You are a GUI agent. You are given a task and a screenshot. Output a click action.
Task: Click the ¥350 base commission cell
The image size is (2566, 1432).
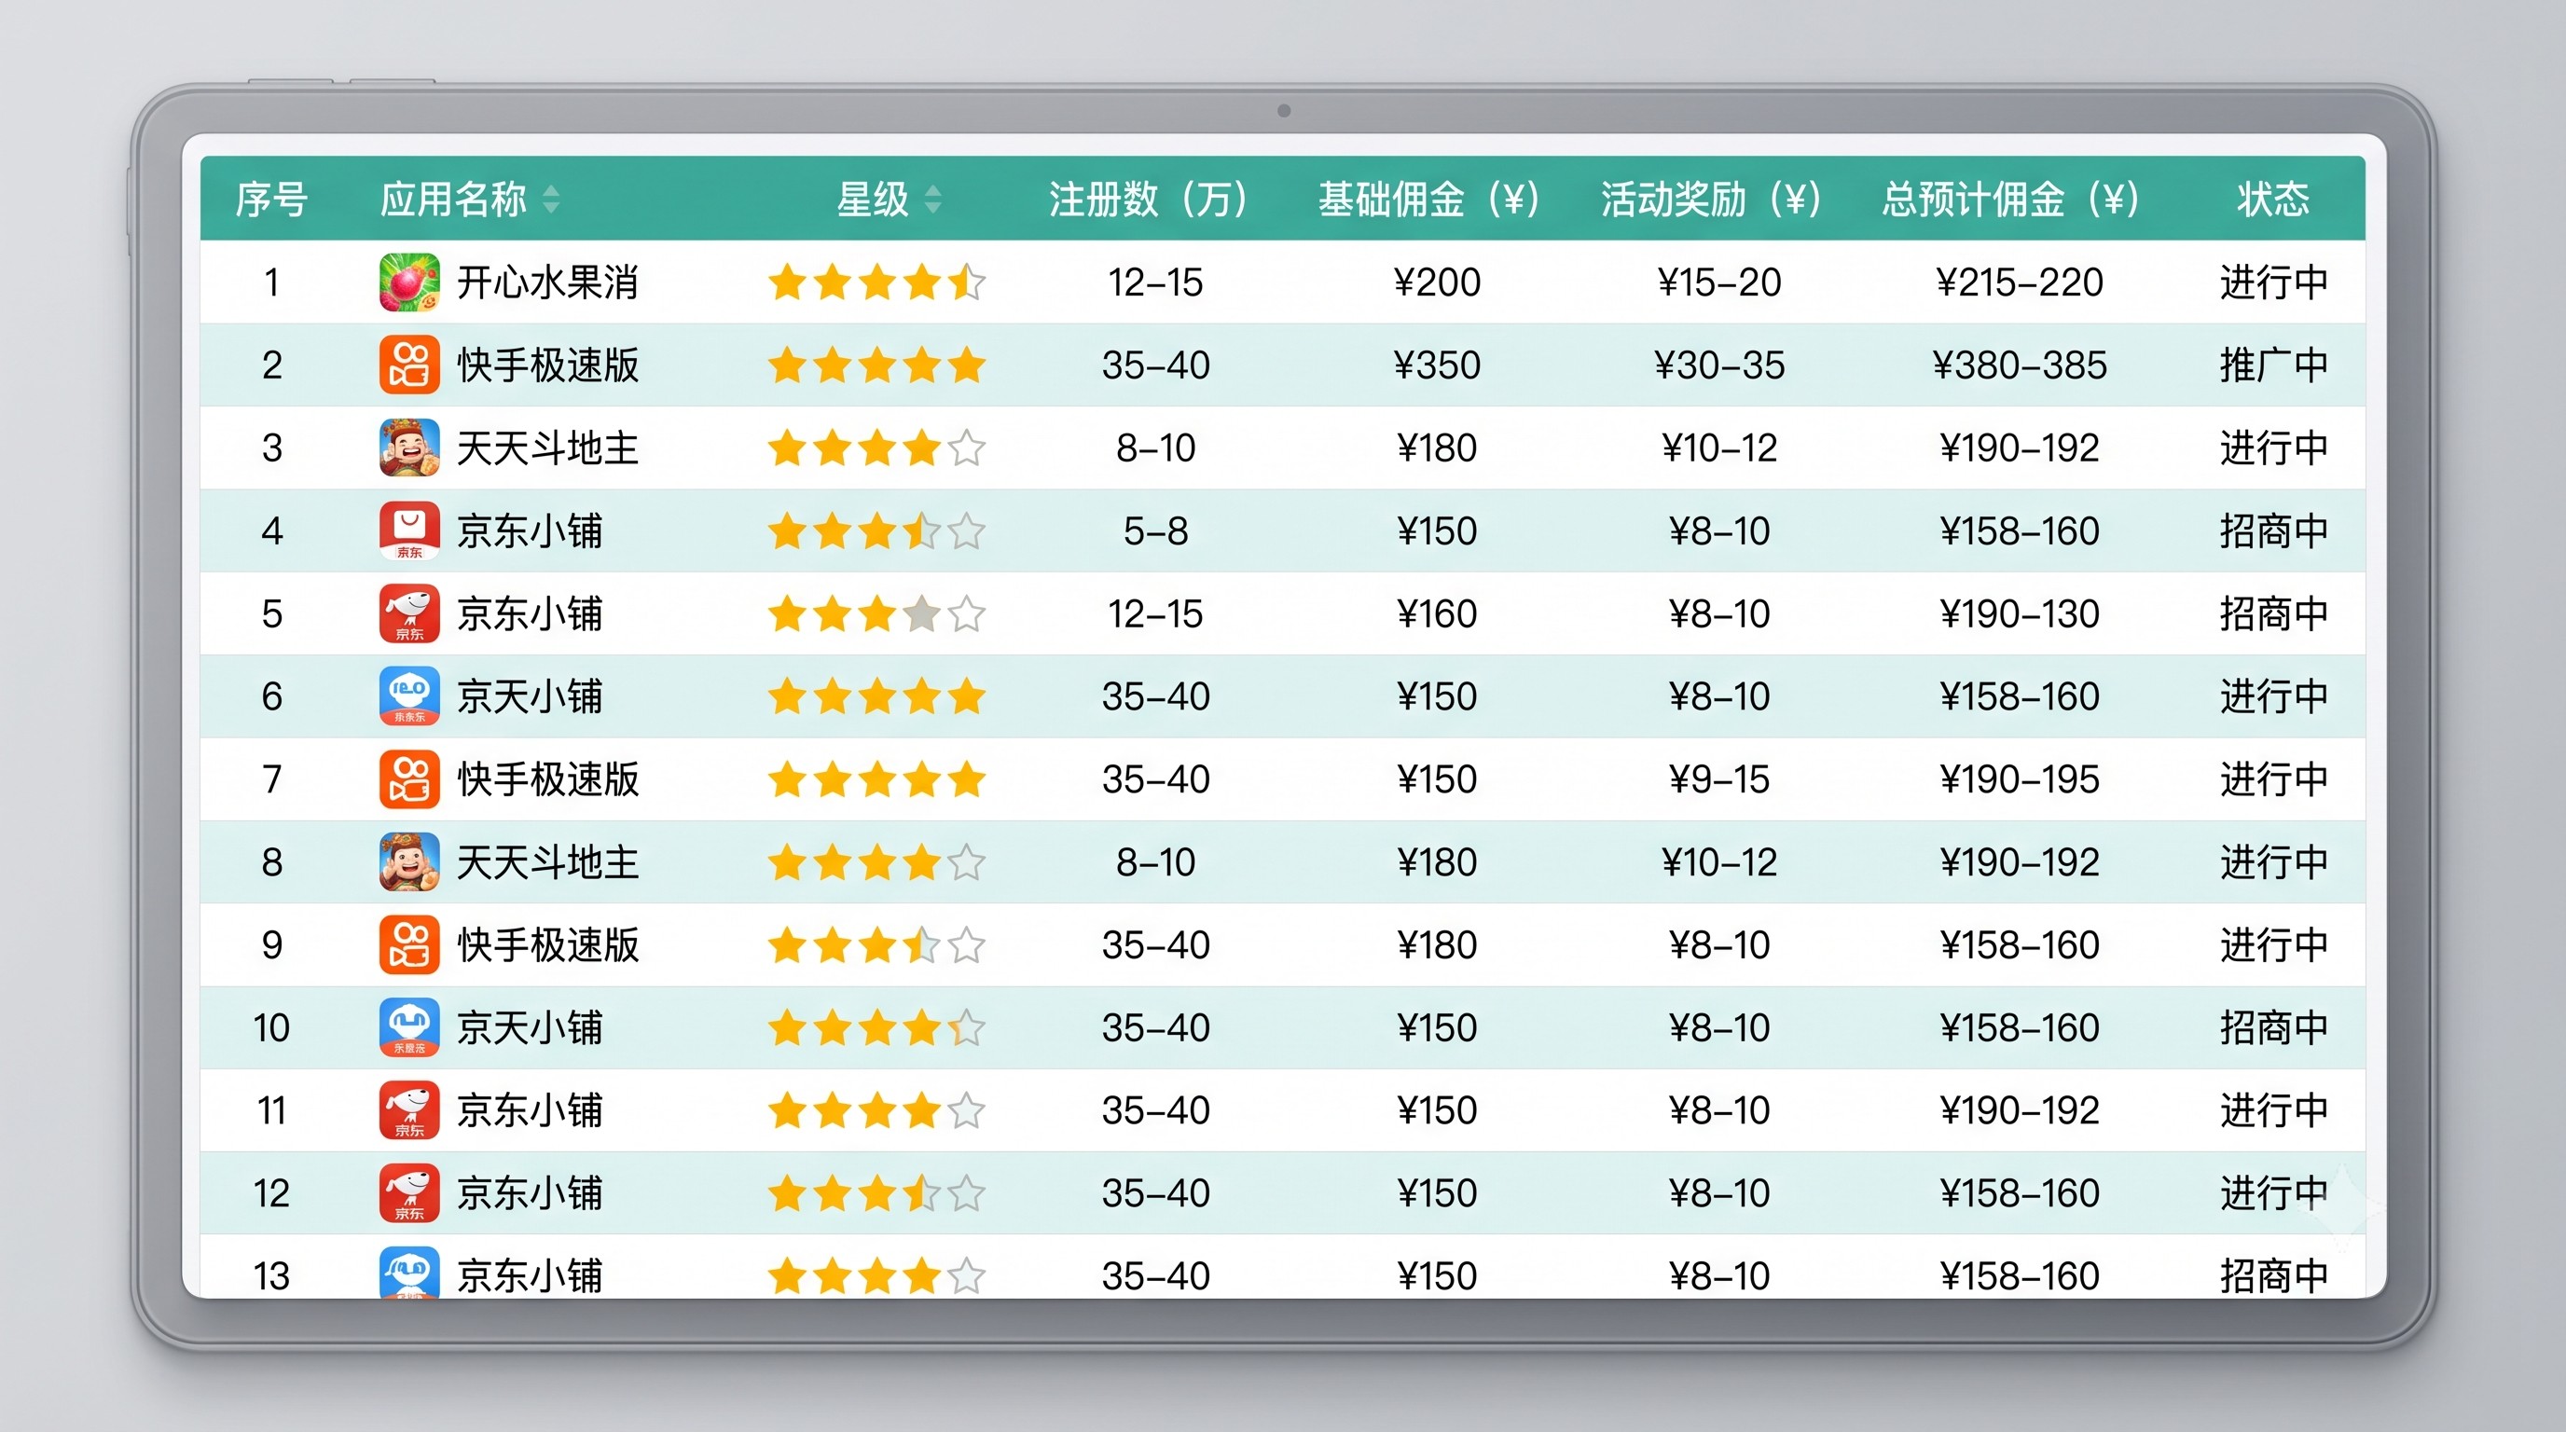coord(1437,365)
